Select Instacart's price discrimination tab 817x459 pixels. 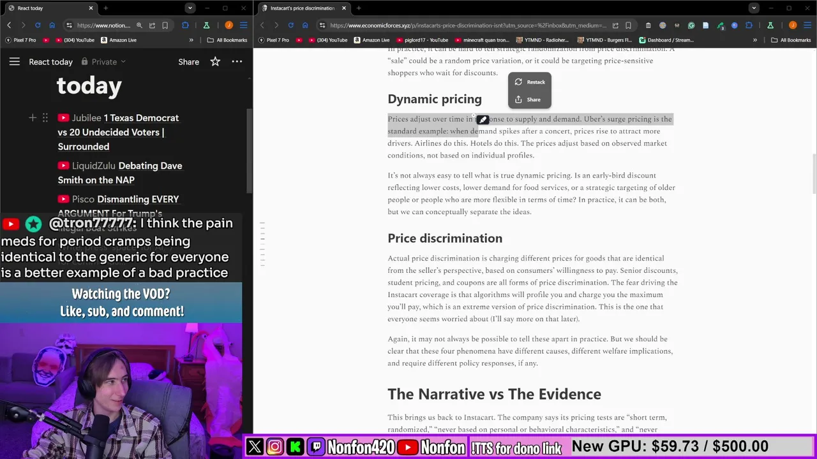click(x=303, y=8)
